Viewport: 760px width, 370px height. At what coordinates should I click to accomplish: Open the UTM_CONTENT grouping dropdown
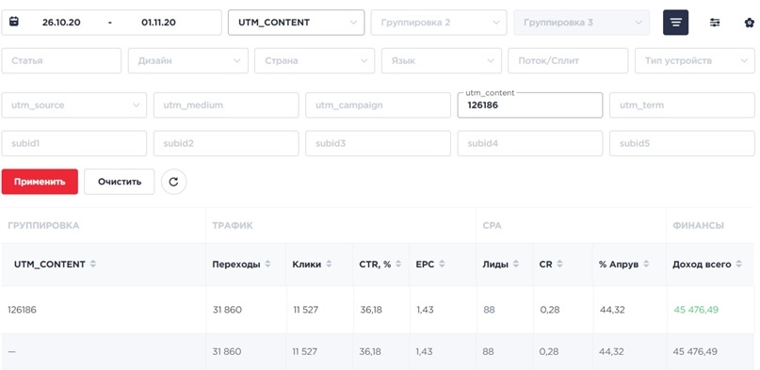(296, 23)
